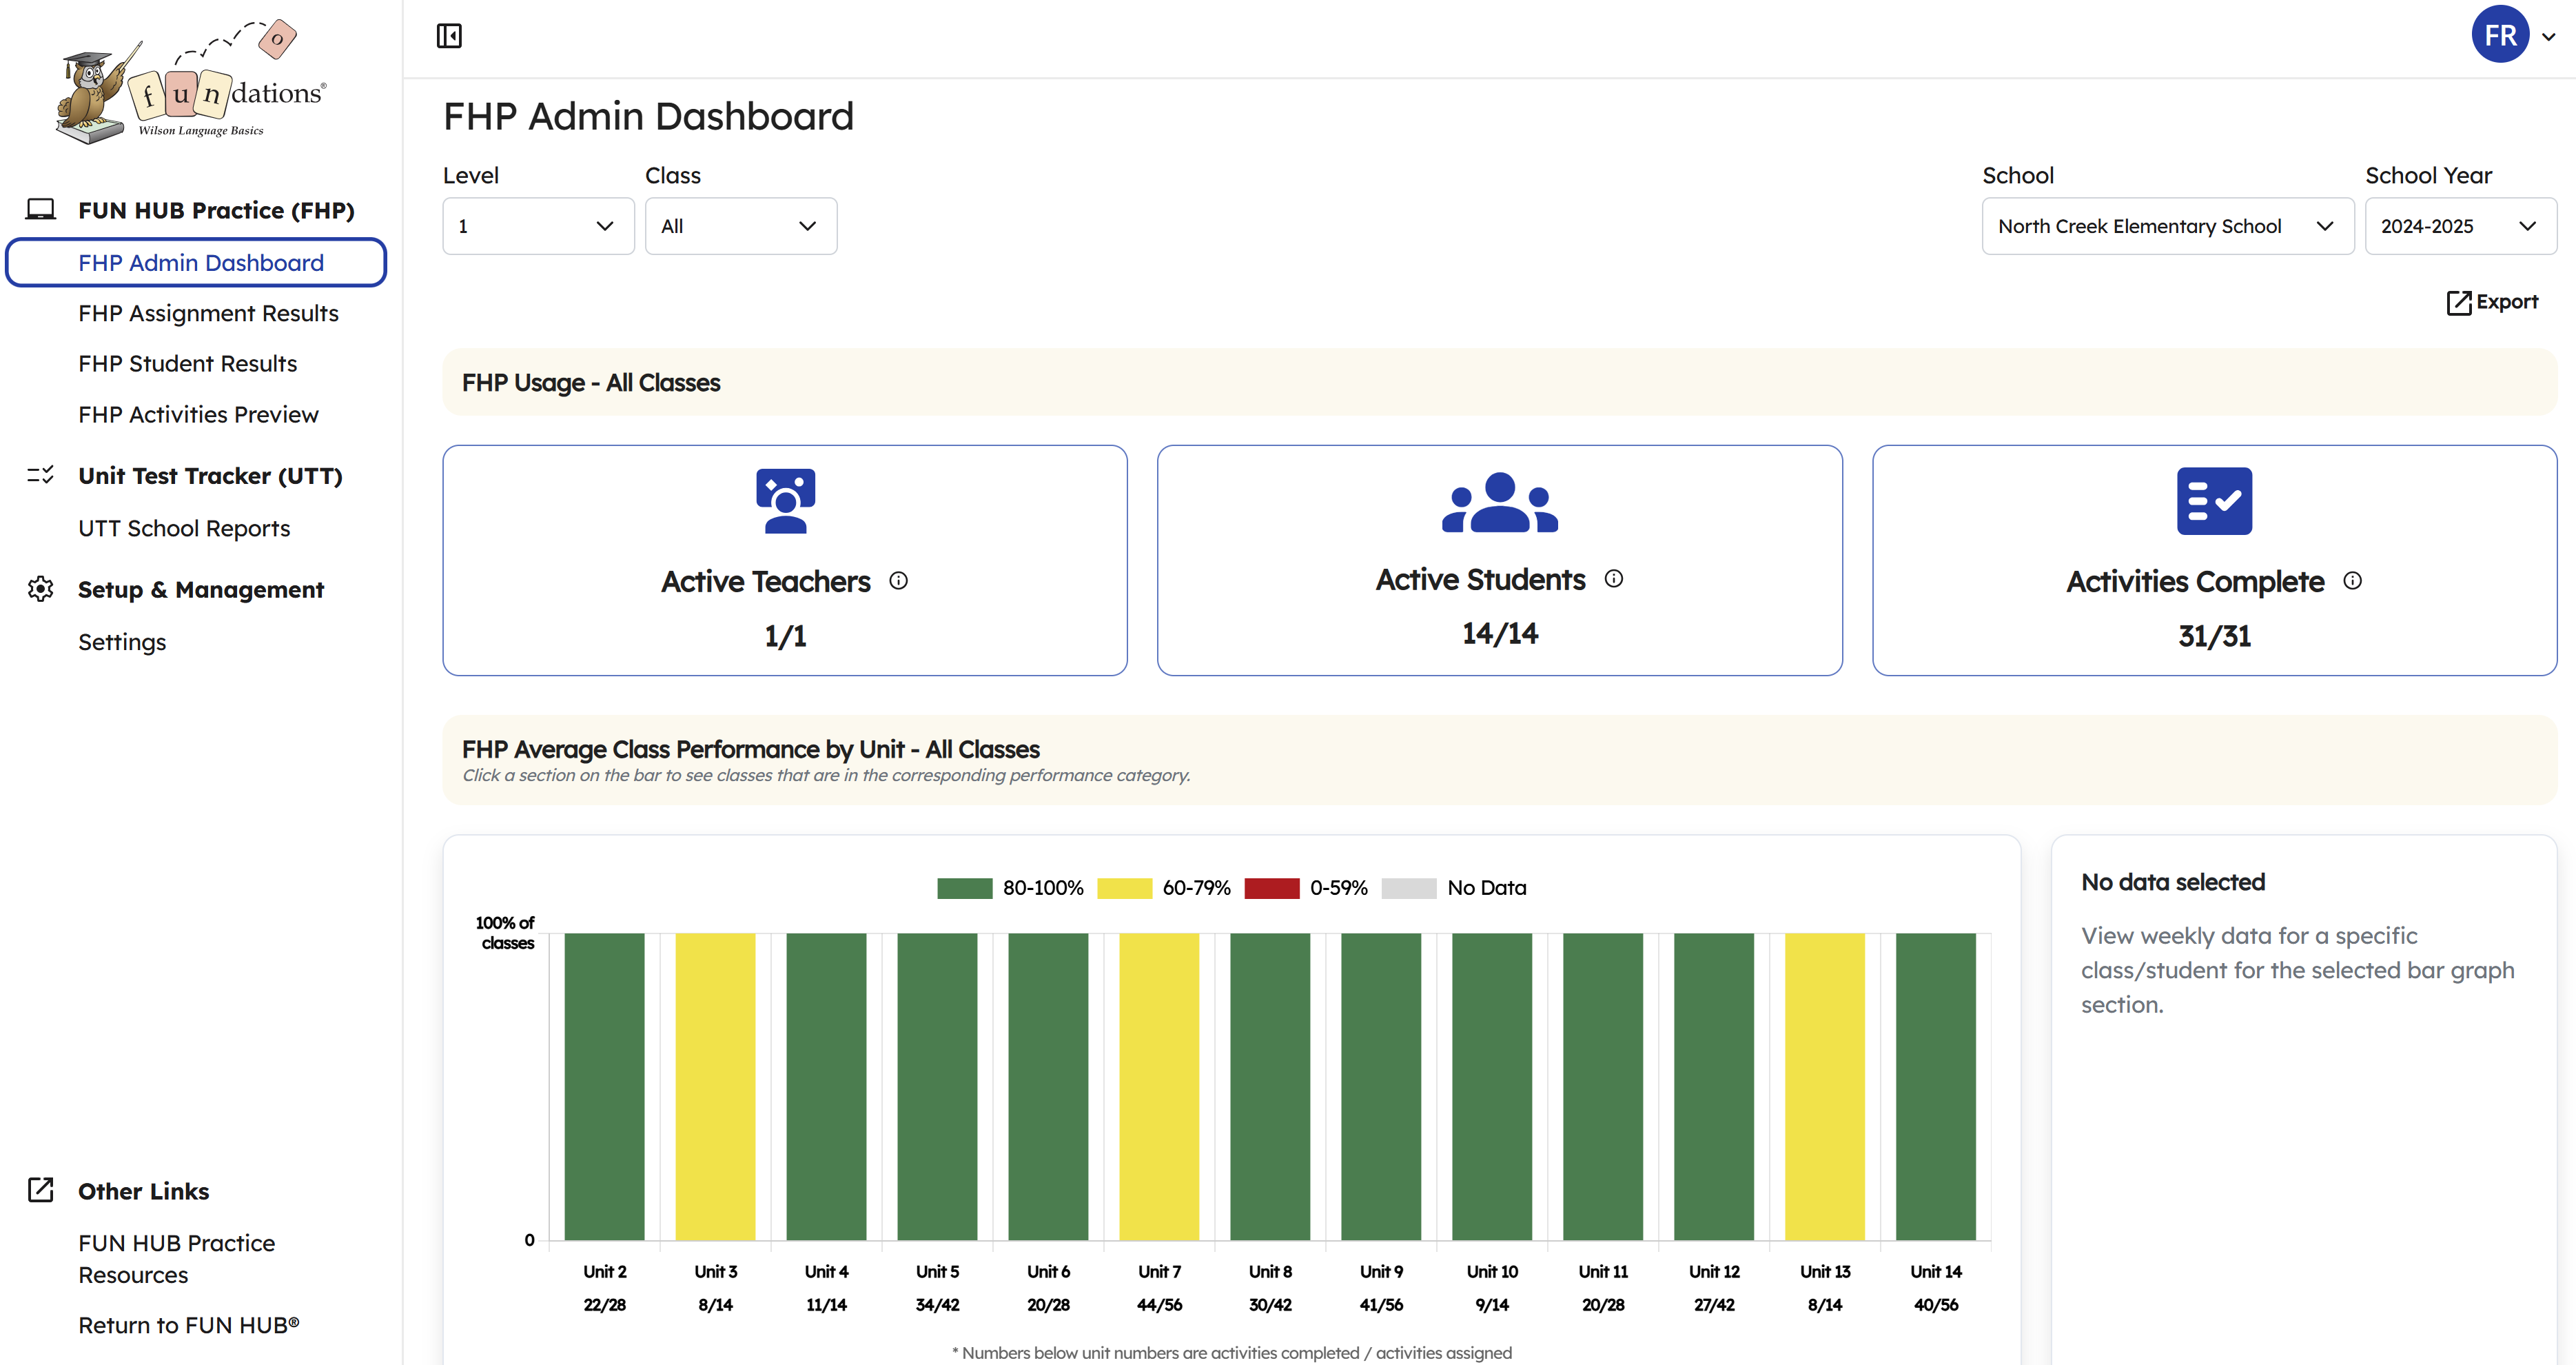2576x1365 pixels.
Task: Open FUN HUB Practice Resources link
Action: [176, 1259]
